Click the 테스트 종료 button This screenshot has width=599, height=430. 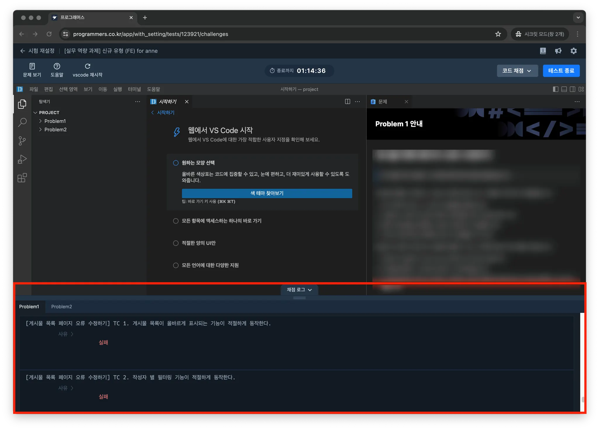[561, 71]
